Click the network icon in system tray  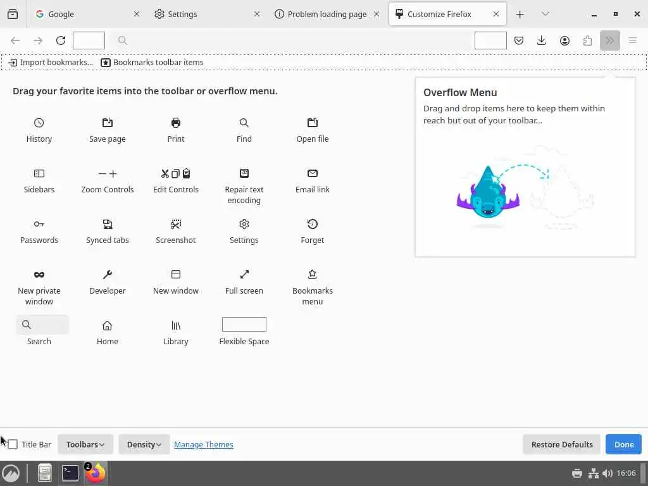click(594, 473)
